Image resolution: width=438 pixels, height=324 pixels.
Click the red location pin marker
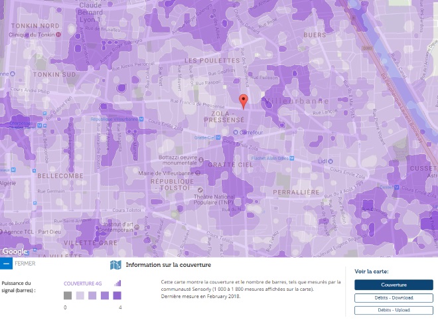tap(244, 101)
